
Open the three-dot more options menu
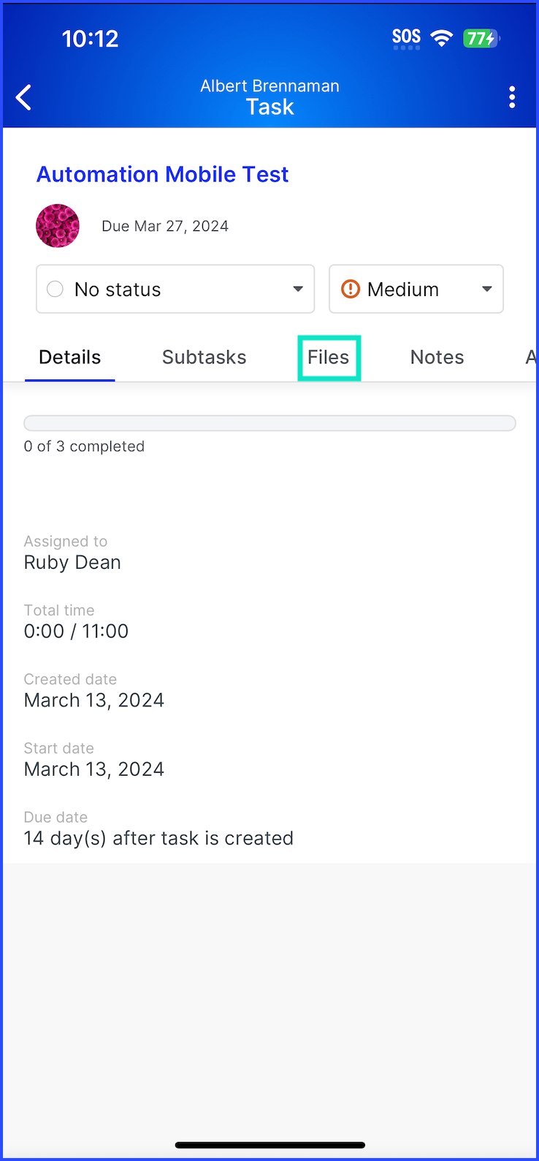pyautogui.click(x=512, y=97)
